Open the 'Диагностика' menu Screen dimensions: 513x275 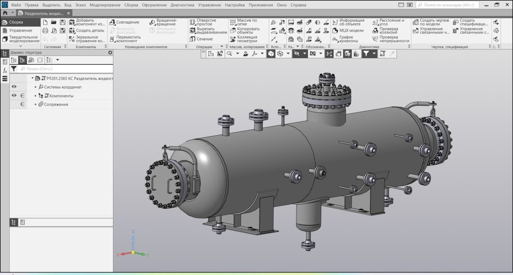[x=182, y=5]
